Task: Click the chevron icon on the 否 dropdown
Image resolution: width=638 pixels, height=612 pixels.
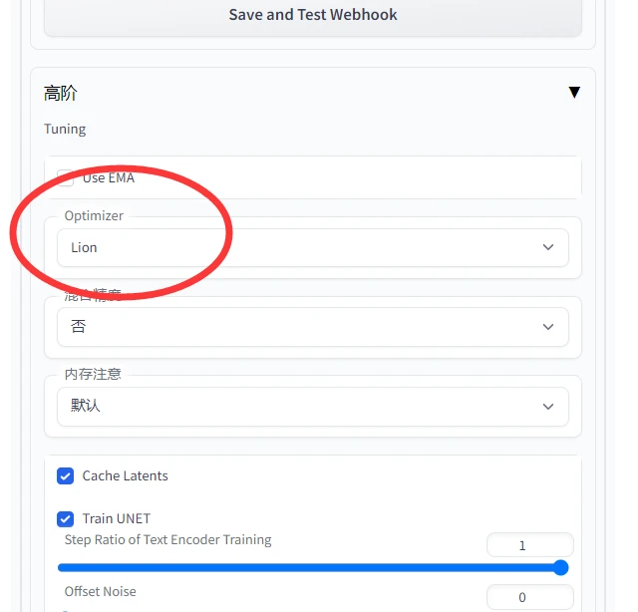Action: click(548, 327)
